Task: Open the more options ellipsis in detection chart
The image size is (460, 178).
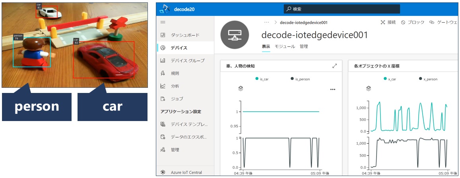Action: [333, 89]
